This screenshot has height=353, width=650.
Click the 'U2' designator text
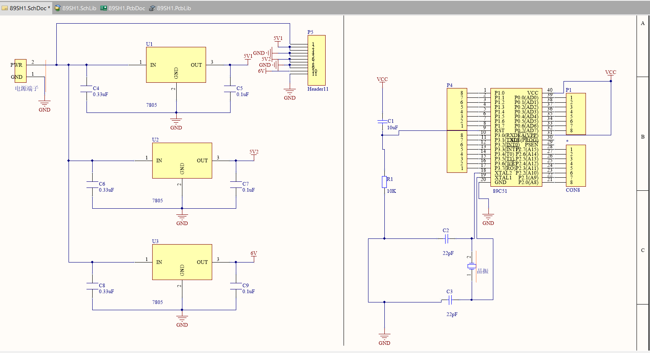pyautogui.click(x=155, y=139)
